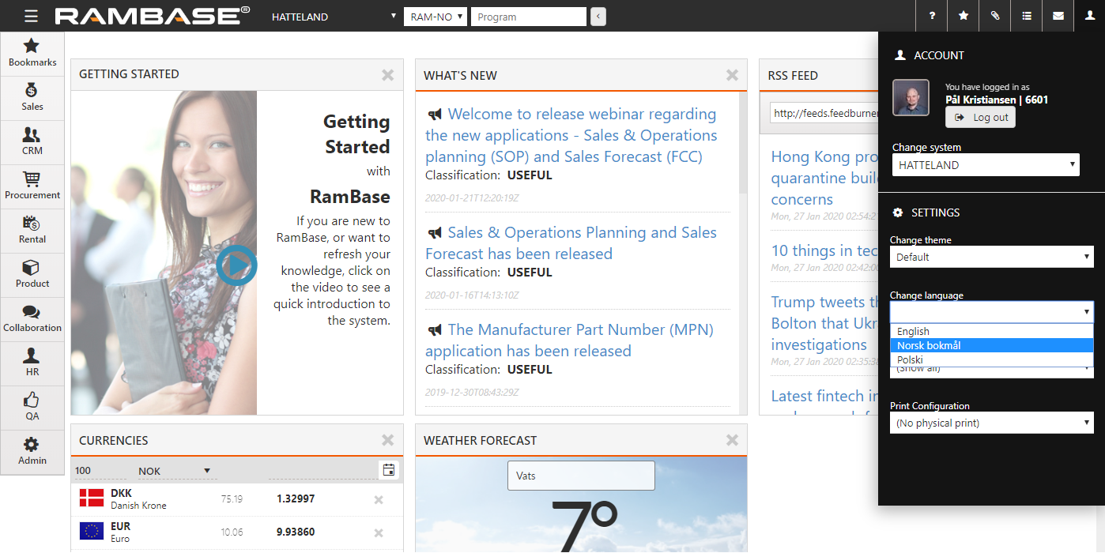The width and height of the screenshot is (1105, 553).
Task: Expand the Print Configuration dropdown
Action: 992,423
